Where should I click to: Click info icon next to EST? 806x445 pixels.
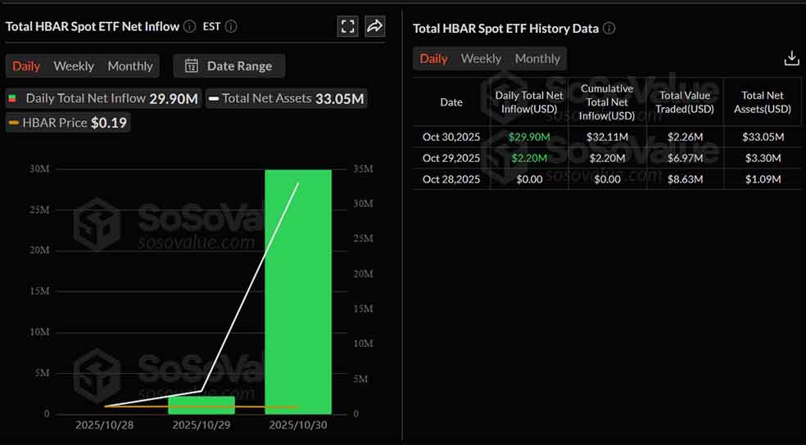(x=231, y=27)
